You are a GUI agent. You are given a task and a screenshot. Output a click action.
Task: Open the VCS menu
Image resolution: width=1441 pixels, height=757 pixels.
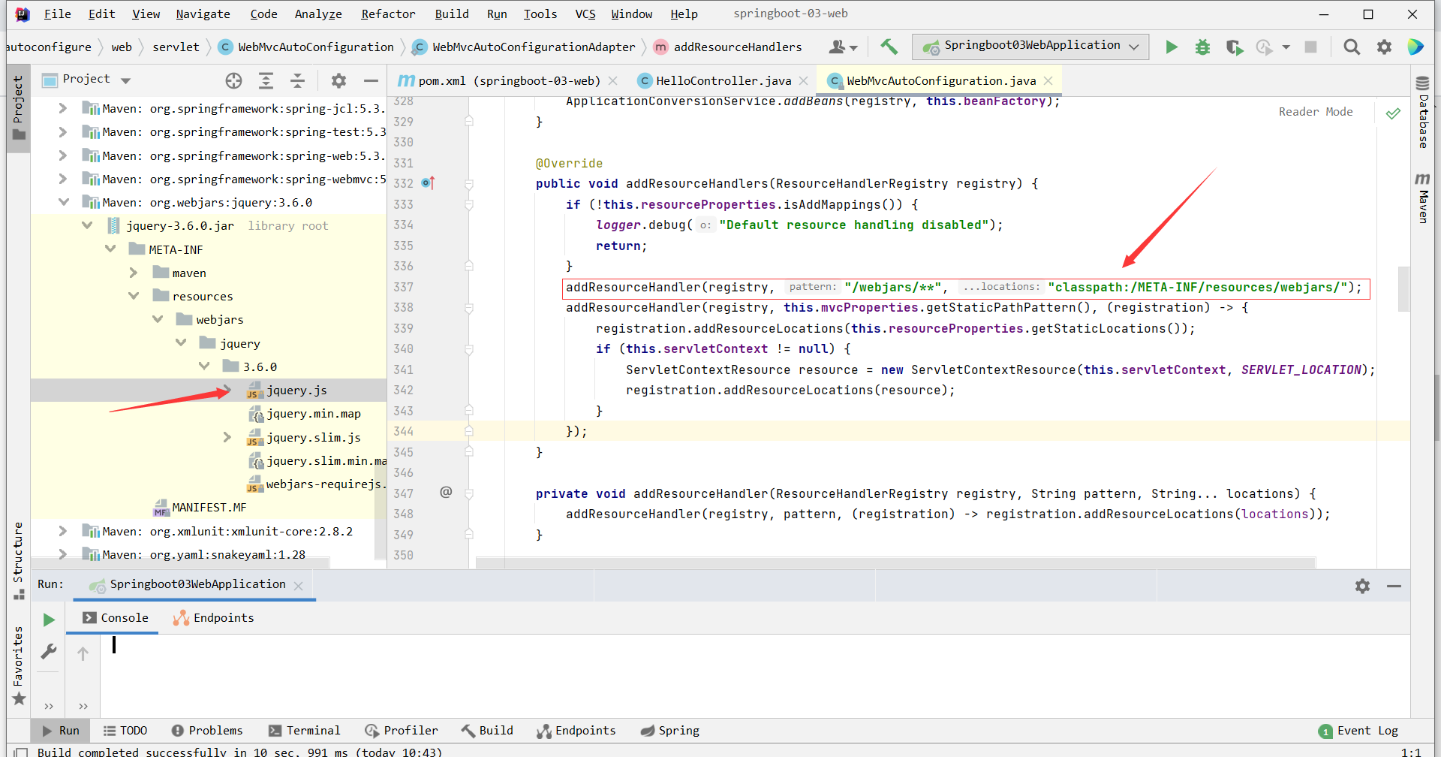(585, 14)
